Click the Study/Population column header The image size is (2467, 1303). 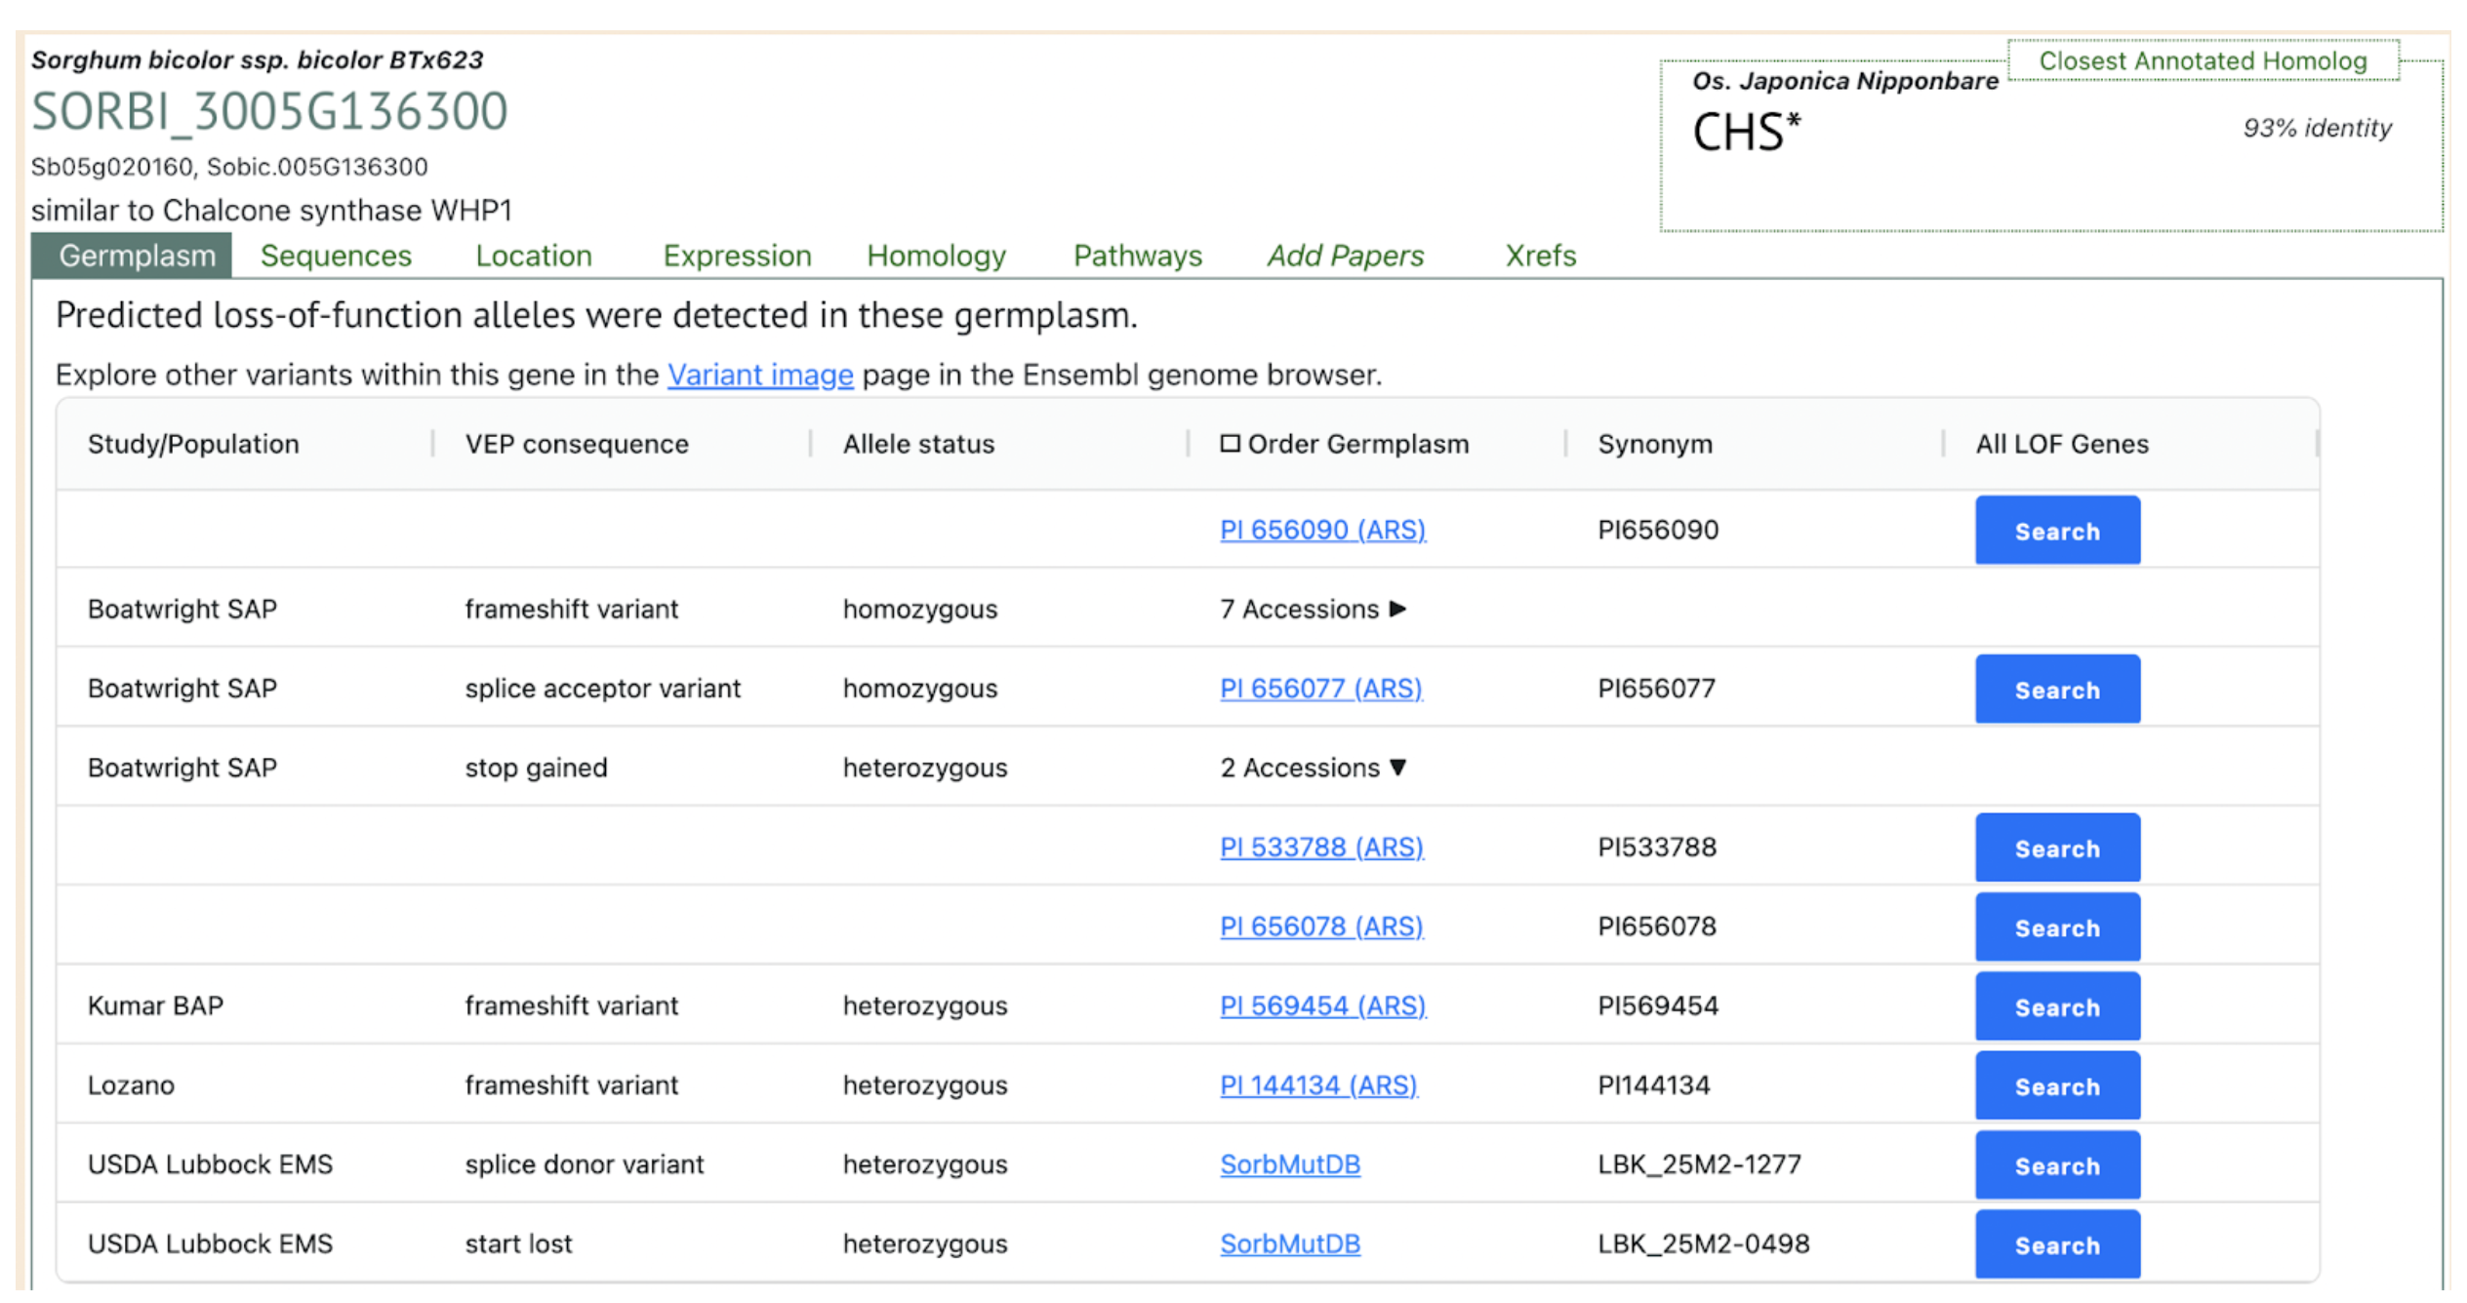pyautogui.click(x=193, y=444)
